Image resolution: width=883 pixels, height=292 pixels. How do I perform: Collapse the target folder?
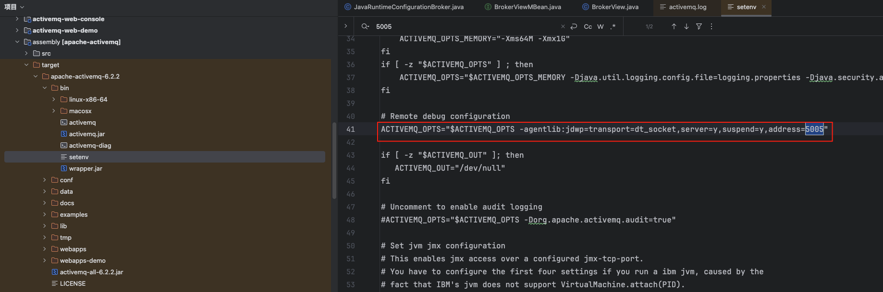click(26, 65)
